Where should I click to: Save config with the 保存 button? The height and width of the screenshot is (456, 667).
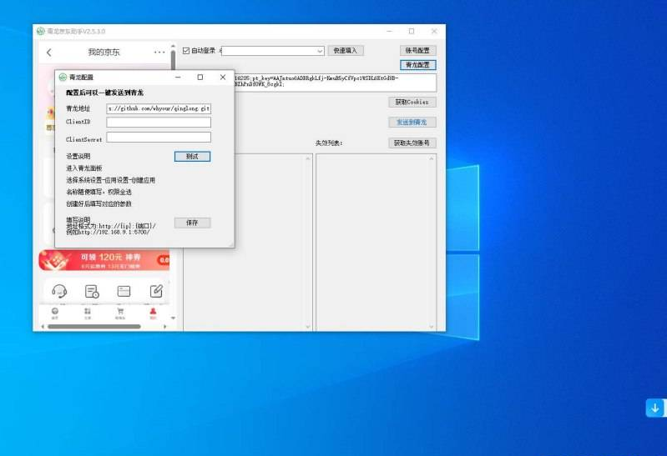click(x=192, y=223)
